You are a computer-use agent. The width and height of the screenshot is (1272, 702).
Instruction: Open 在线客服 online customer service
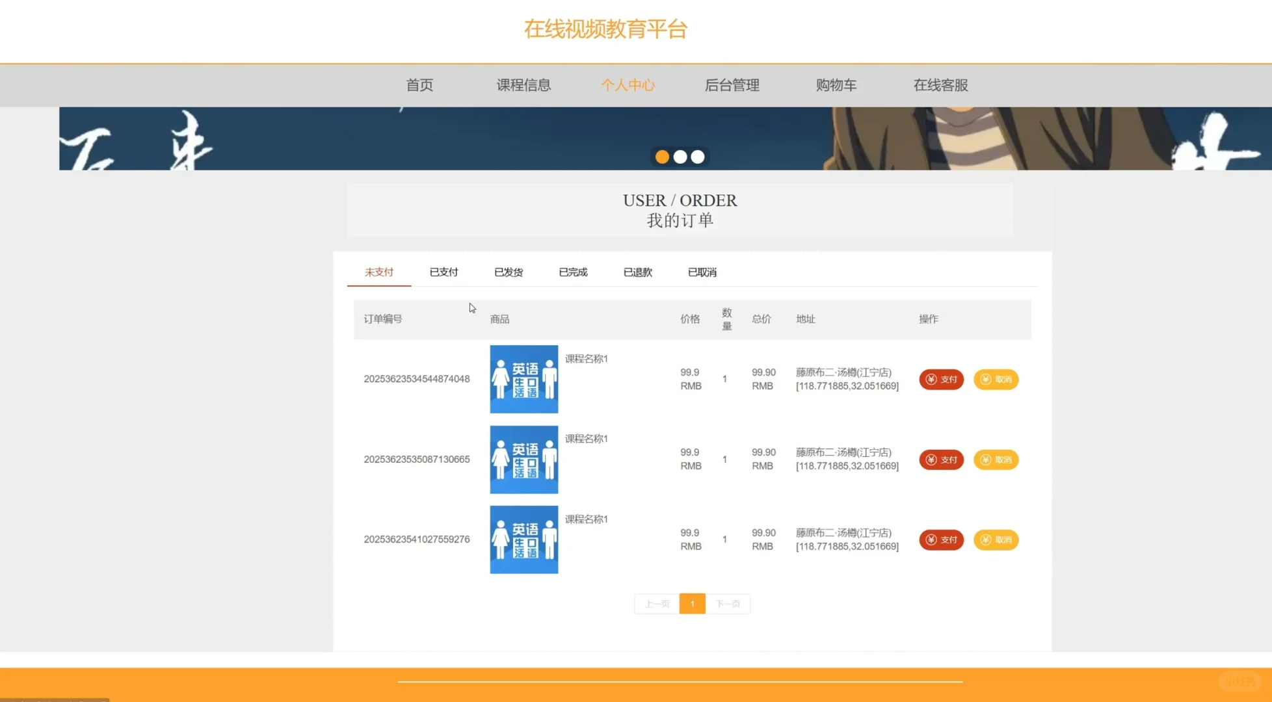click(x=940, y=85)
